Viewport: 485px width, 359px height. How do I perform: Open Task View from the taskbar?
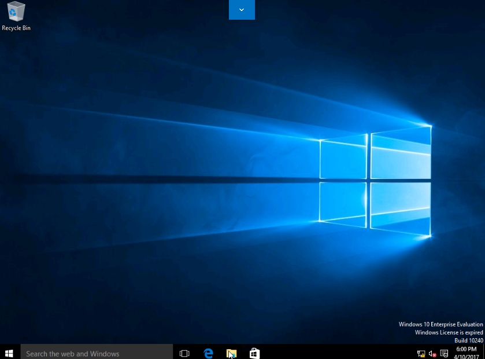(x=184, y=353)
